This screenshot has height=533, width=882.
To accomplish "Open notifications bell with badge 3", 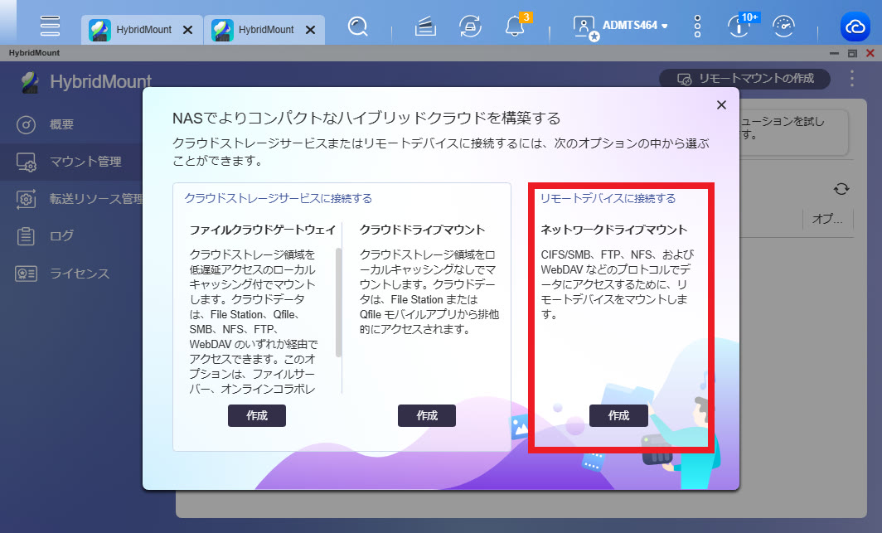I will click(x=516, y=27).
